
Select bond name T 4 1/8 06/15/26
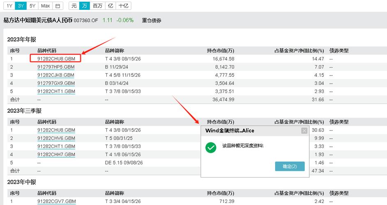point(123,154)
